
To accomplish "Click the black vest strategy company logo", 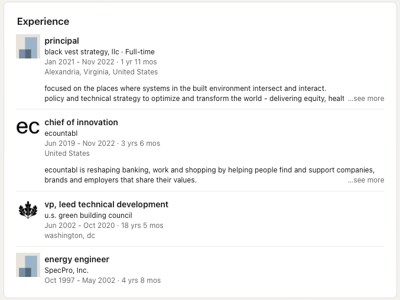I will coord(28,47).
